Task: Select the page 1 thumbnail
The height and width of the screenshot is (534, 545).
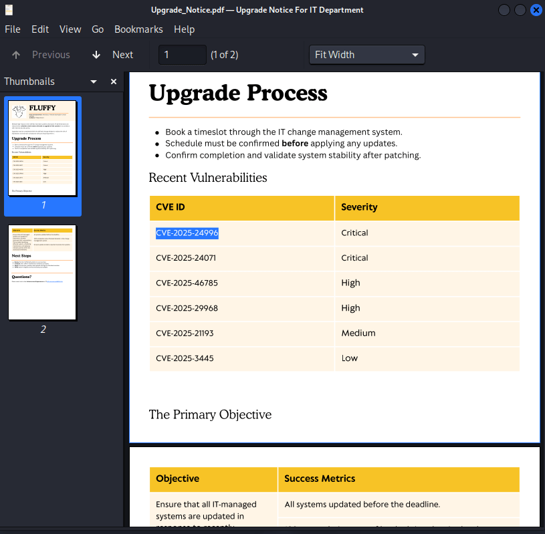Action: (x=42, y=148)
